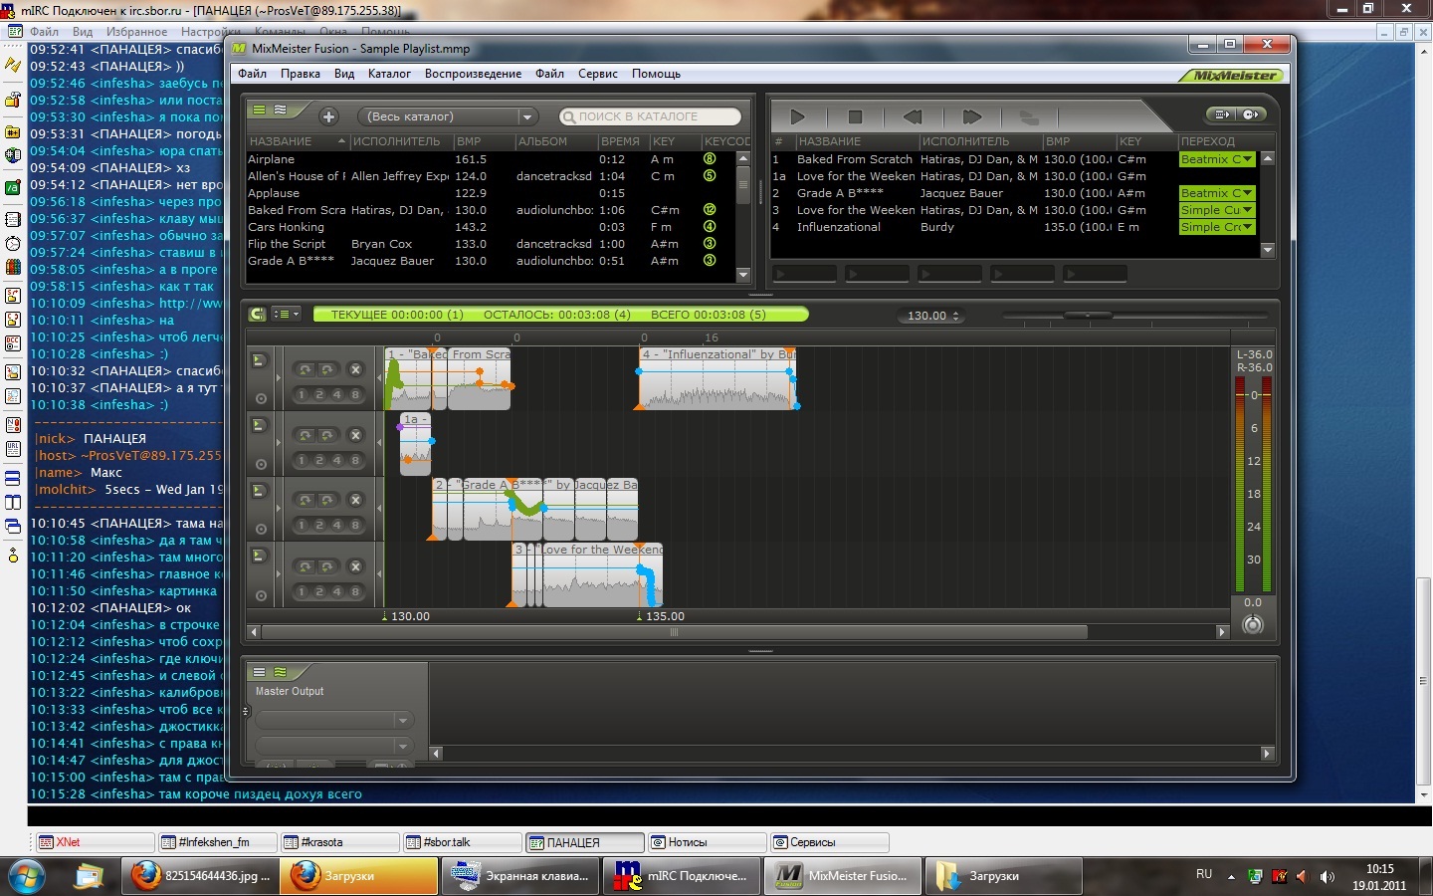Screen dimensions: 1433x896
Task: Sort catalog by ВРЕМЯ column header
Action: [x=622, y=141]
